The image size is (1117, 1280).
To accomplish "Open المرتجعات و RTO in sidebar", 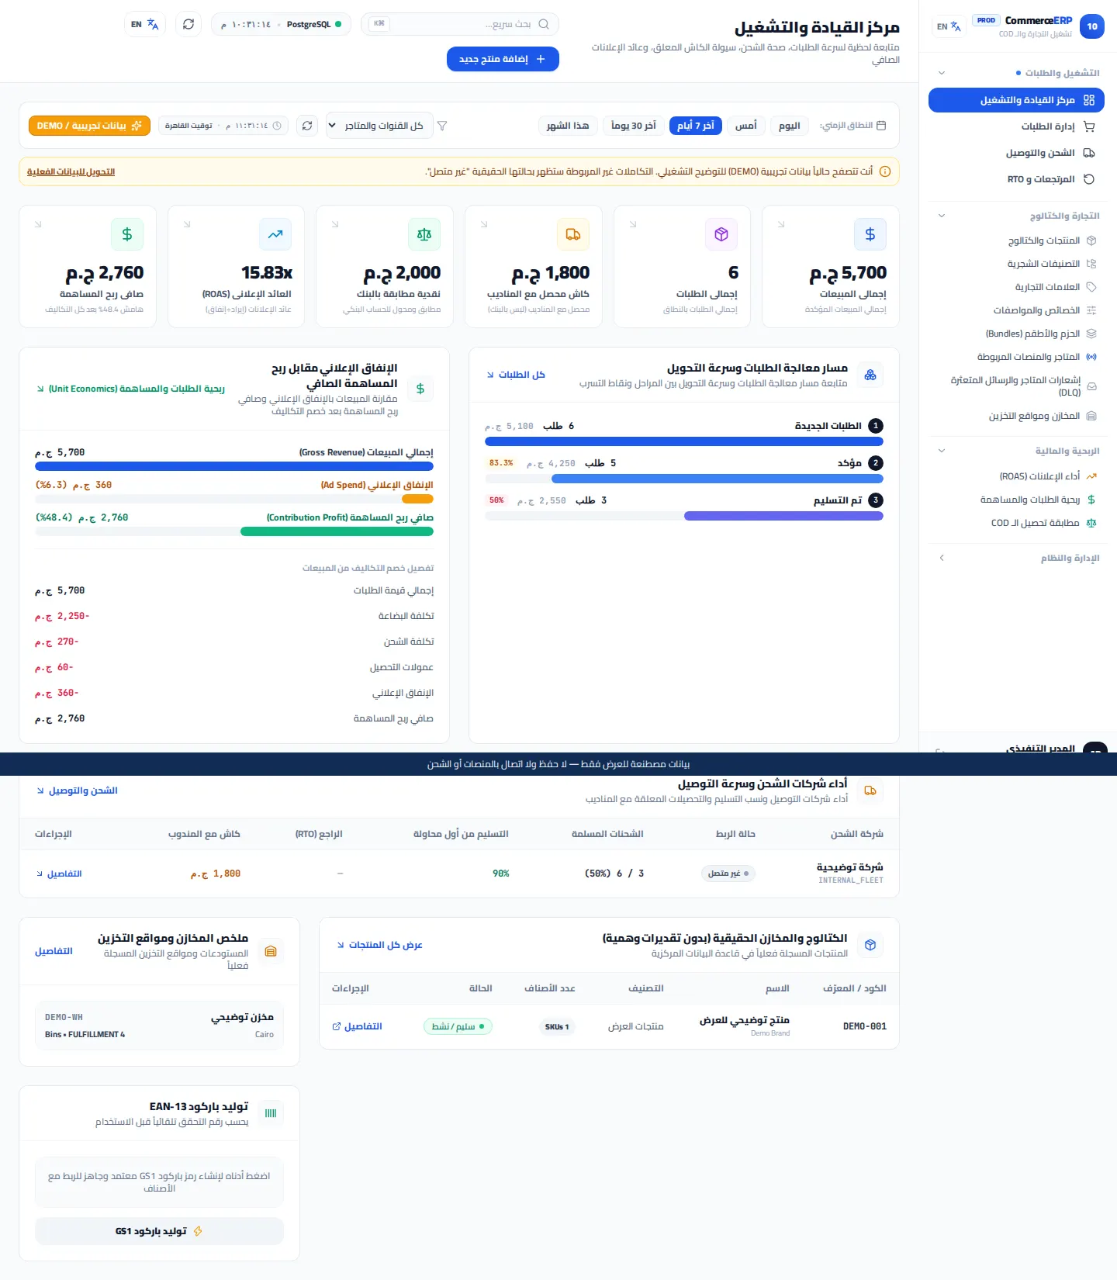I will (x=1016, y=179).
